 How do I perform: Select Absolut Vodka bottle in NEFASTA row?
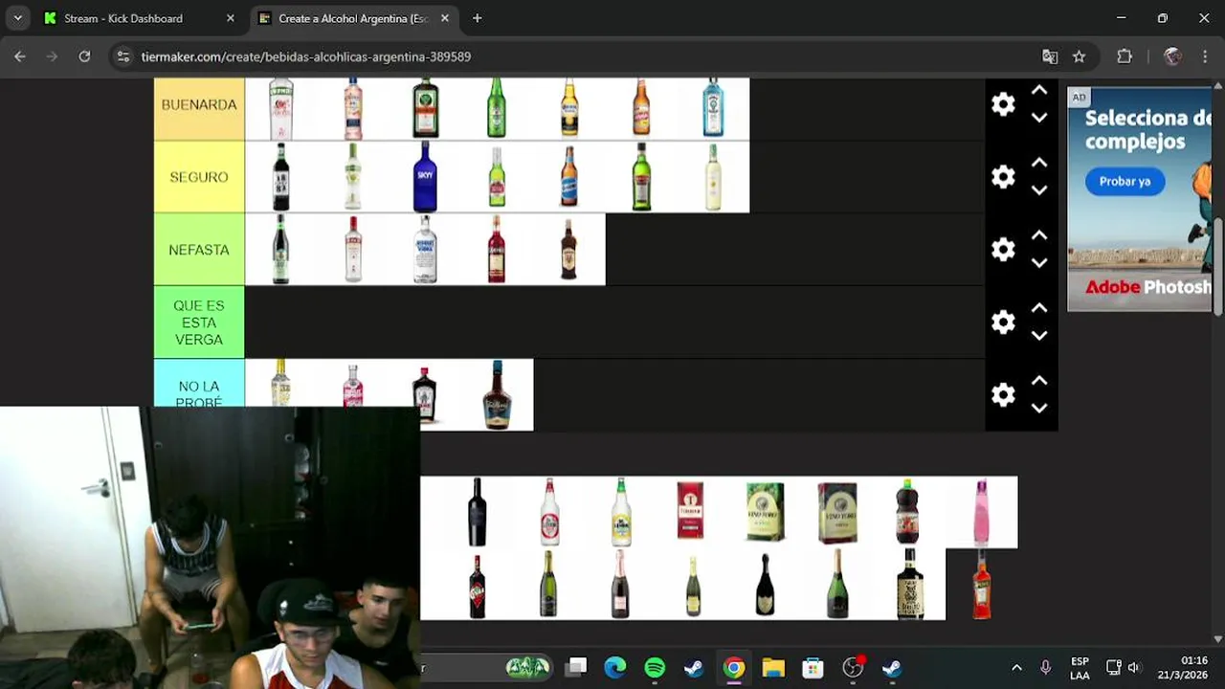click(x=425, y=250)
